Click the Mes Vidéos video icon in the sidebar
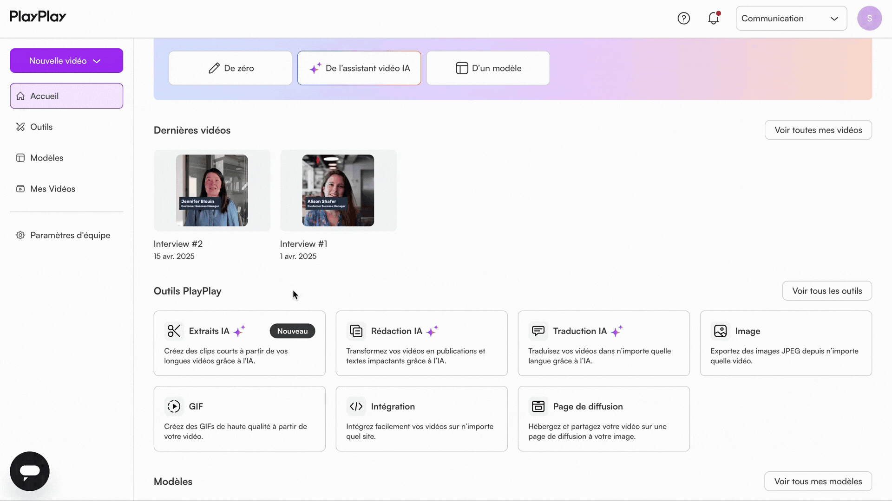Viewport: 892px width, 501px height. (20, 189)
